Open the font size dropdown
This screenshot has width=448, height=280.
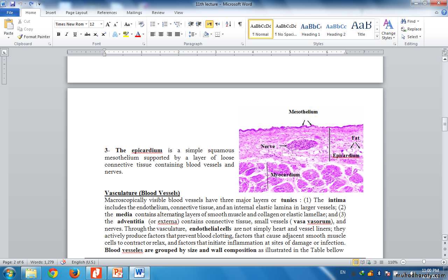[x=101, y=24]
